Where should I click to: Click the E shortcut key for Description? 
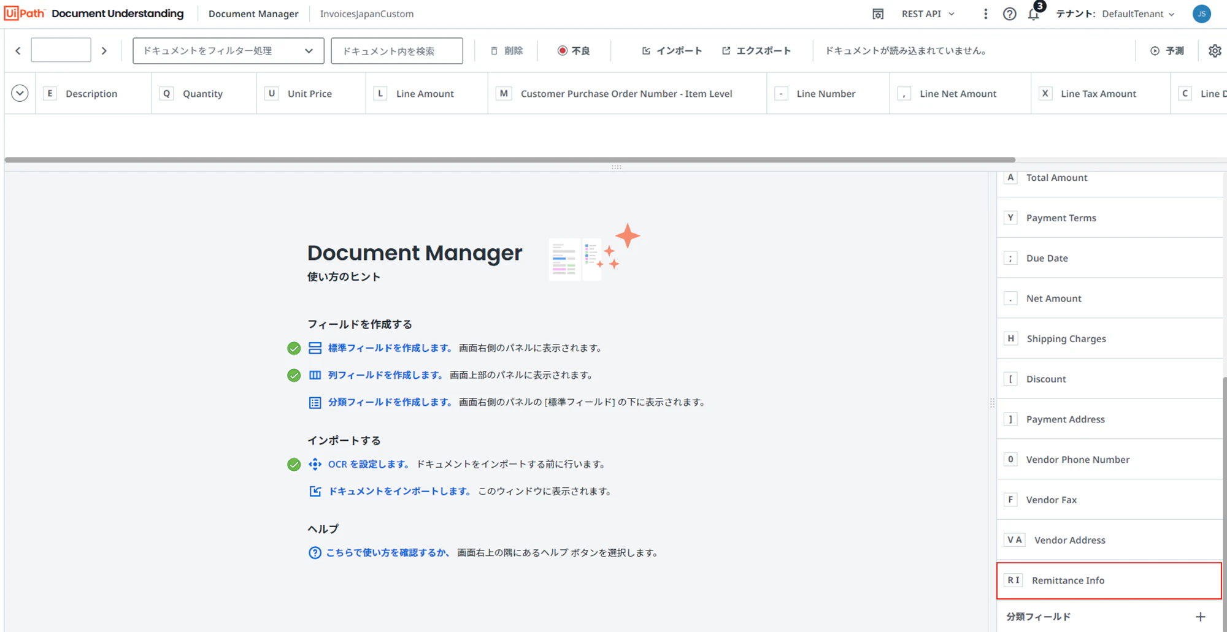50,93
